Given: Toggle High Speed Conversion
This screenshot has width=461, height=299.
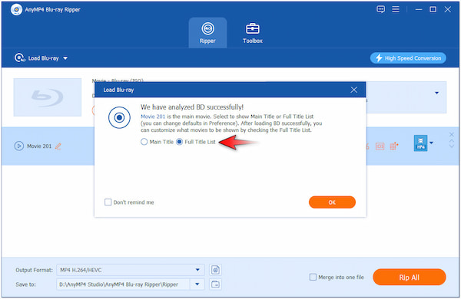Looking at the screenshot, I should tap(408, 58).
